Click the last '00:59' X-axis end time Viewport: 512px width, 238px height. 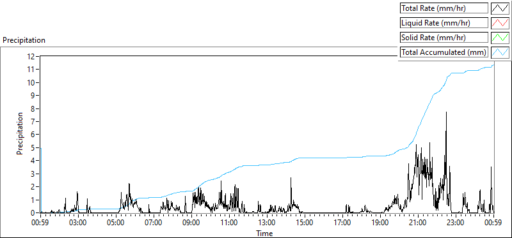click(493, 223)
